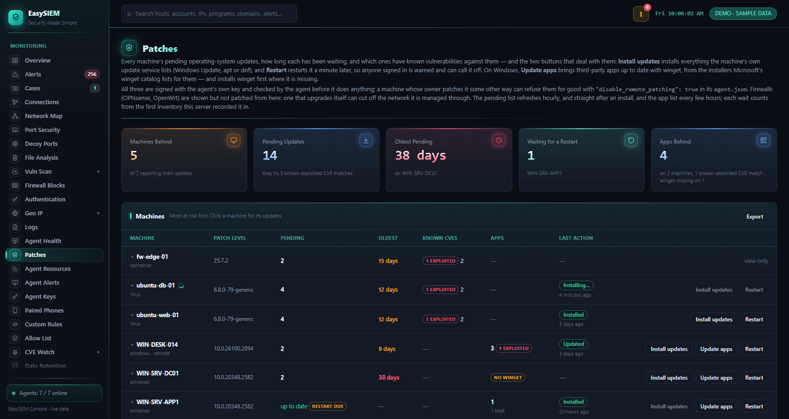
Task: Expand the WIN-SRV-DC01 machine row
Action: (132, 374)
